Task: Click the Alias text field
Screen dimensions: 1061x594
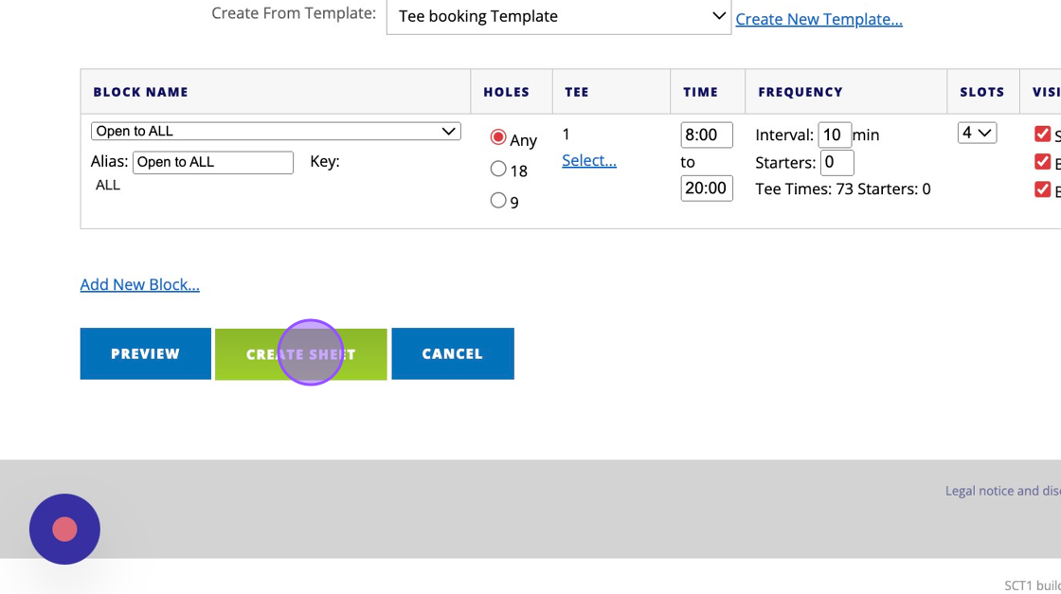Action: 212,162
